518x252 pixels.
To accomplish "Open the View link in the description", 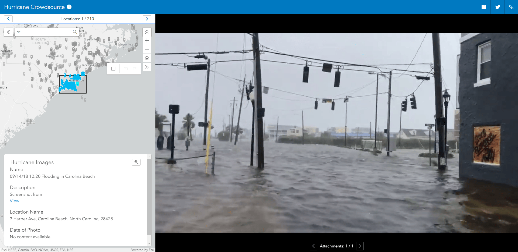I will [x=14, y=201].
